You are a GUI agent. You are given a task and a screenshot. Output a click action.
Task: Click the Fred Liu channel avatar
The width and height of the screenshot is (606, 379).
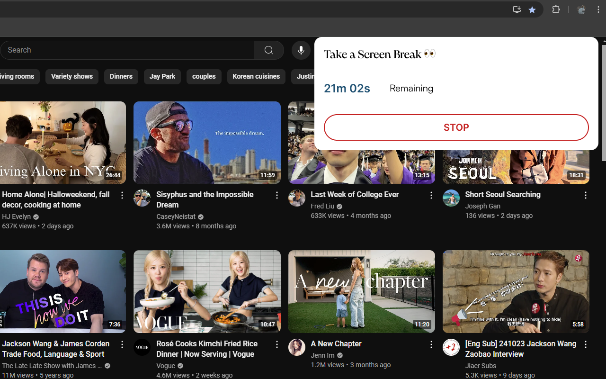point(297,198)
